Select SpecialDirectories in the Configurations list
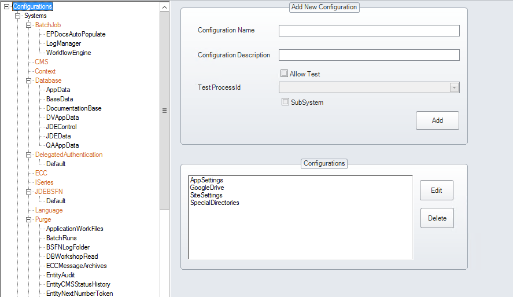513x297 pixels. (x=215, y=203)
